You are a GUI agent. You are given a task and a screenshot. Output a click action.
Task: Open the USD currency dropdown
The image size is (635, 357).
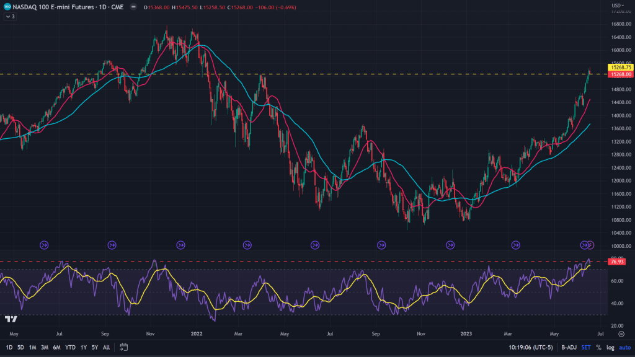click(618, 6)
